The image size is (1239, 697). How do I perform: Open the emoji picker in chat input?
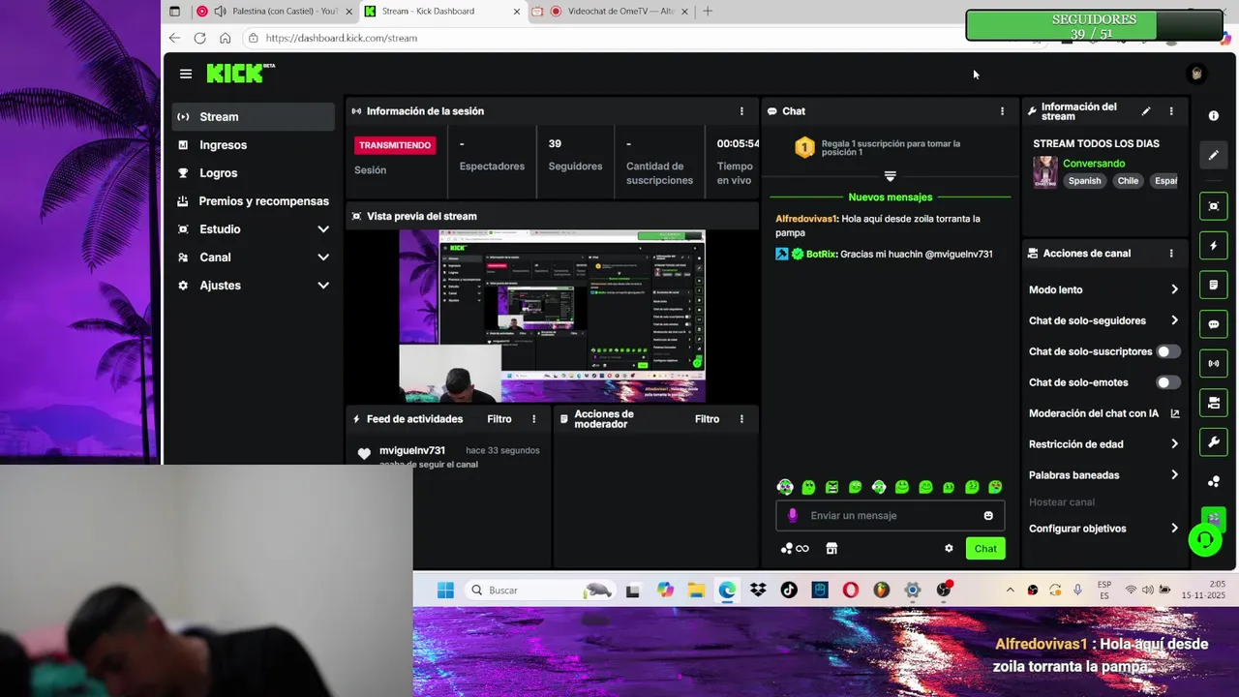coord(988,516)
